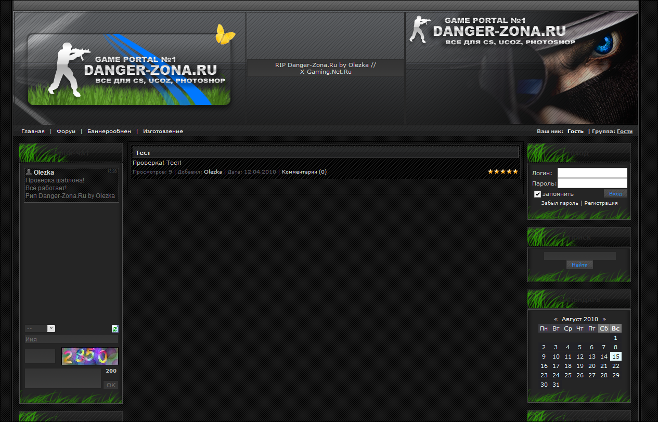Click the yellow butterfly on the banner
The image size is (658, 422).
point(225,34)
